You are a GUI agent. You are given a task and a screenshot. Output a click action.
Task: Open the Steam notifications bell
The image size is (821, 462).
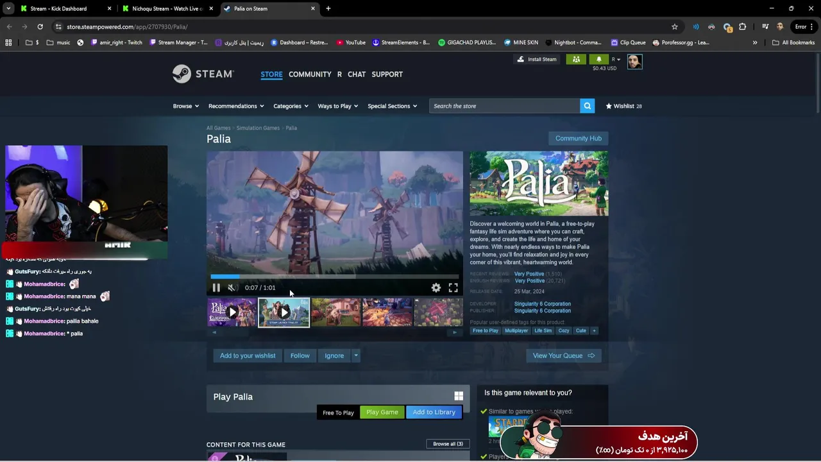pos(599,59)
